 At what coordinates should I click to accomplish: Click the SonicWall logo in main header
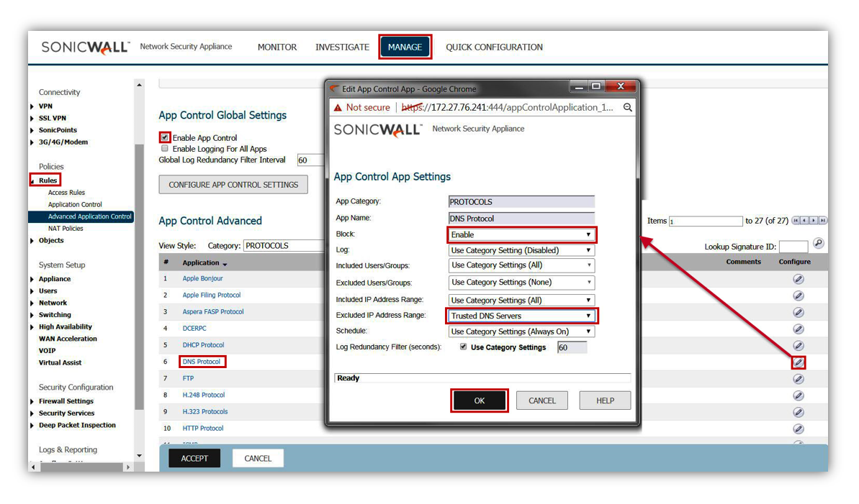pos(86,47)
